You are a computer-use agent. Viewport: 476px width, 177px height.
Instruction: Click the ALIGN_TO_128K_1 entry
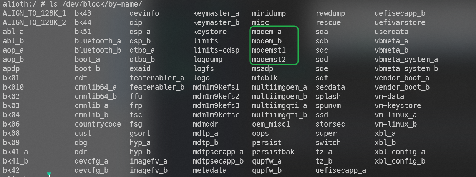[x=34, y=13]
